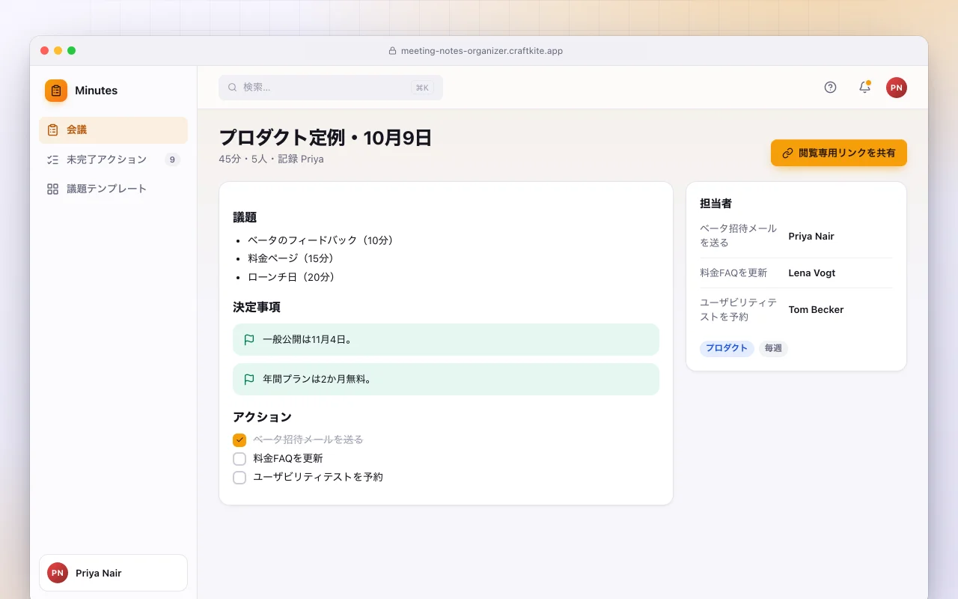Click the 未完了アクション checklist icon
The image size is (958, 599).
[52, 159]
